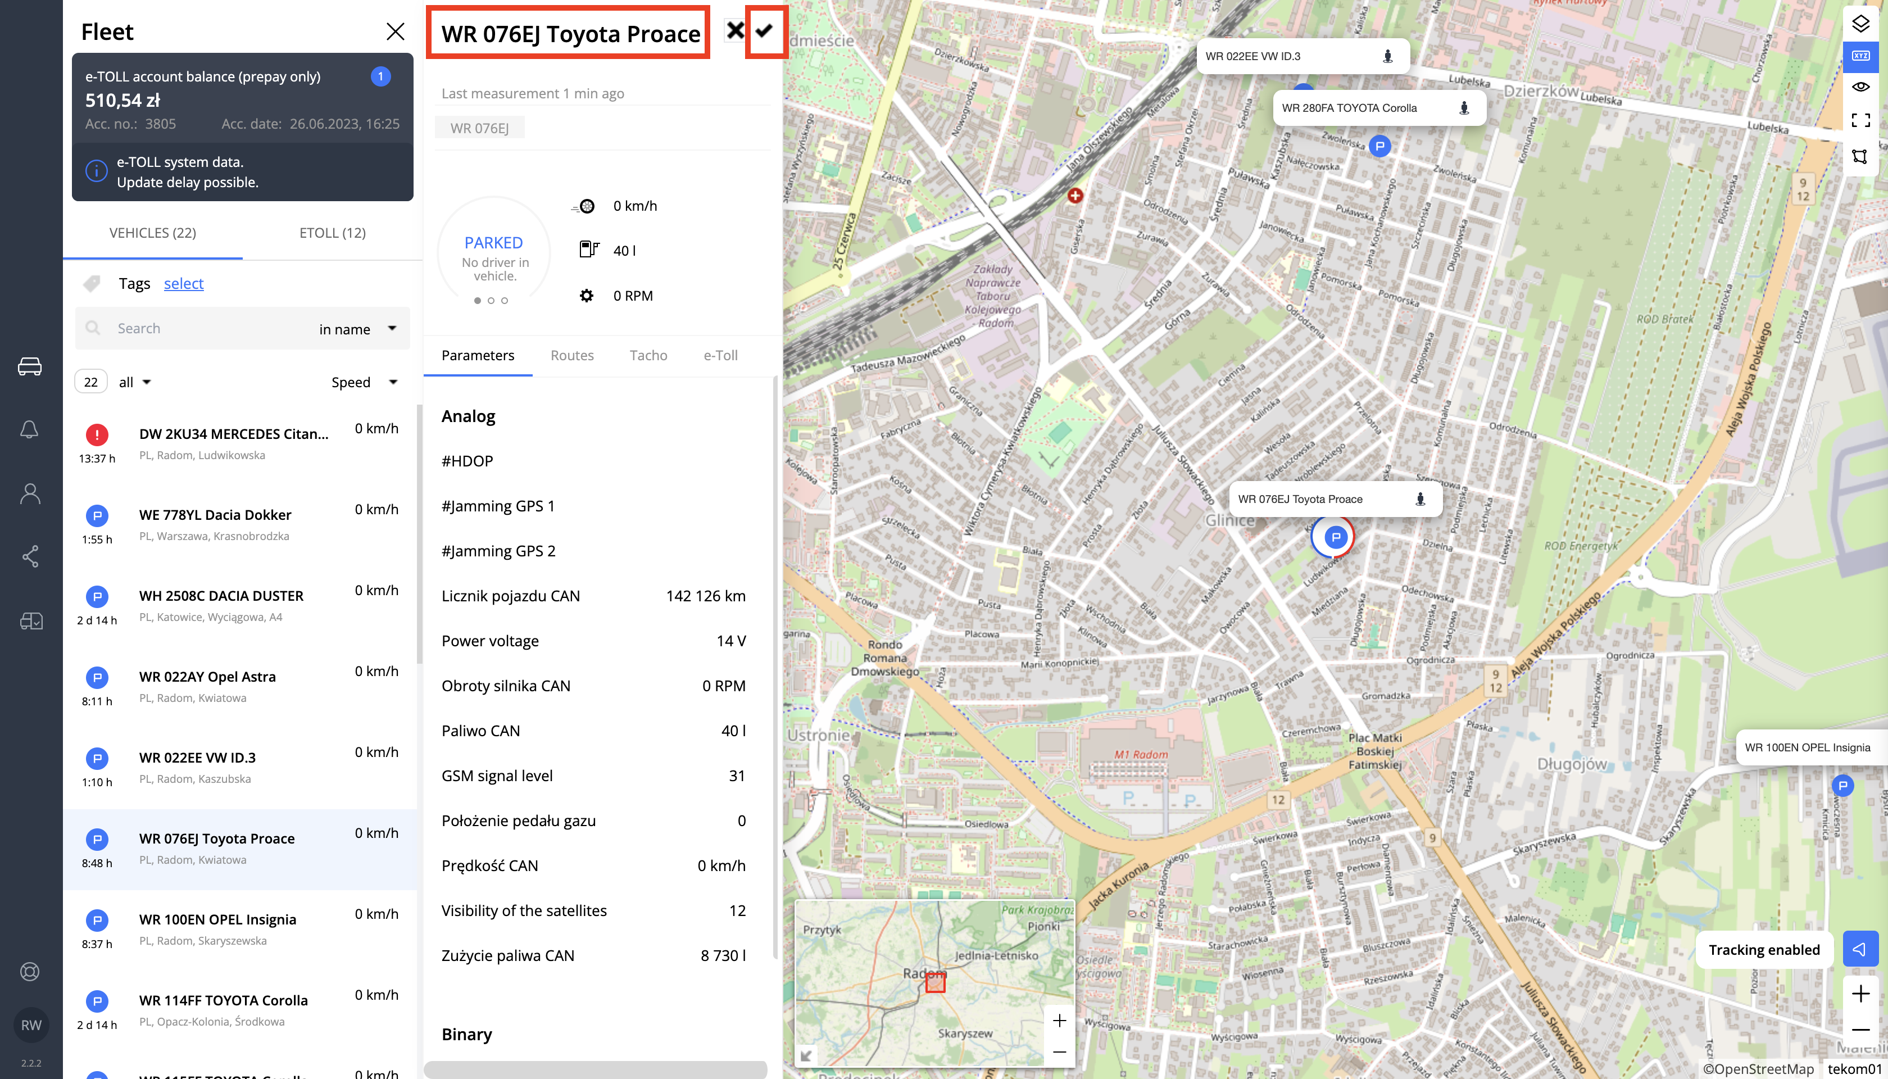The height and width of the screenshot is (1079, 1888).
Task: Click the parameters panel vertical scrollbar
Action: coord(775,667)
